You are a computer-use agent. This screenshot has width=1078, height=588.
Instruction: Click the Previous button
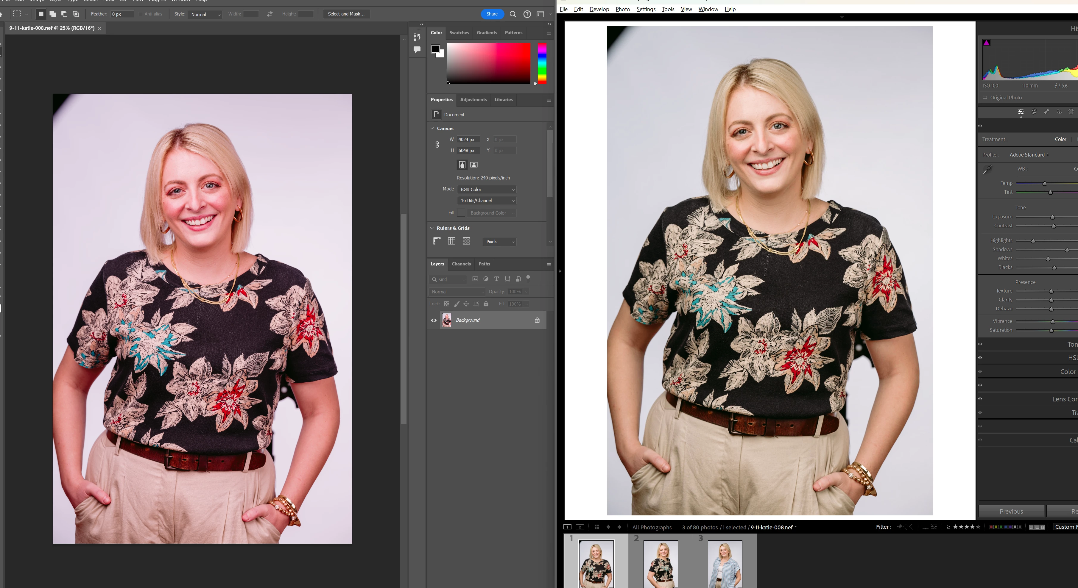point(1011,511)
